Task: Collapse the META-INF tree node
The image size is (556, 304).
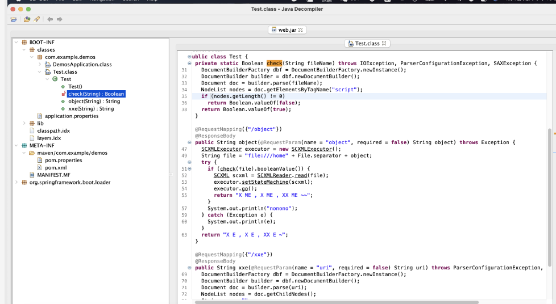Action: (16, 145)
